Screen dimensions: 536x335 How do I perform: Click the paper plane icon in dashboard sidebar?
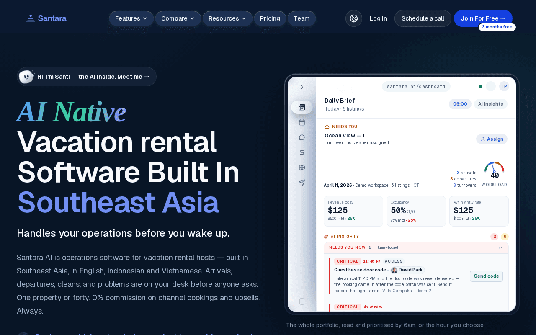pyautogui.click(x=302, y=183)
